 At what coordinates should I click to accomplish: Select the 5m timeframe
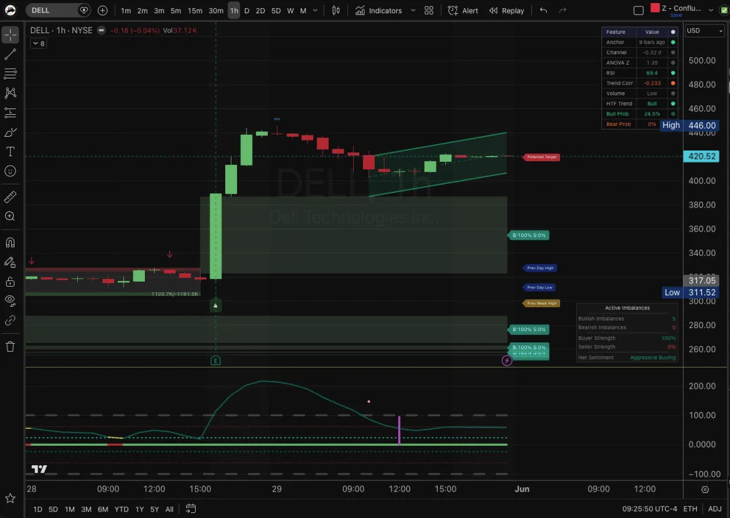pyautogui.click(x=176, y=10)
